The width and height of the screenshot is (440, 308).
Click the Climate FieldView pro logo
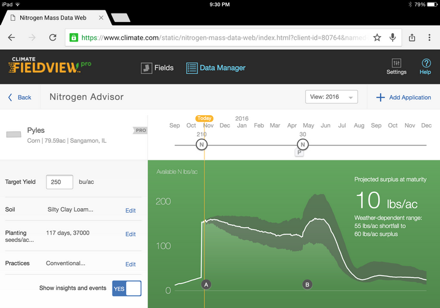pyautogui.click(x=50, y=65)
